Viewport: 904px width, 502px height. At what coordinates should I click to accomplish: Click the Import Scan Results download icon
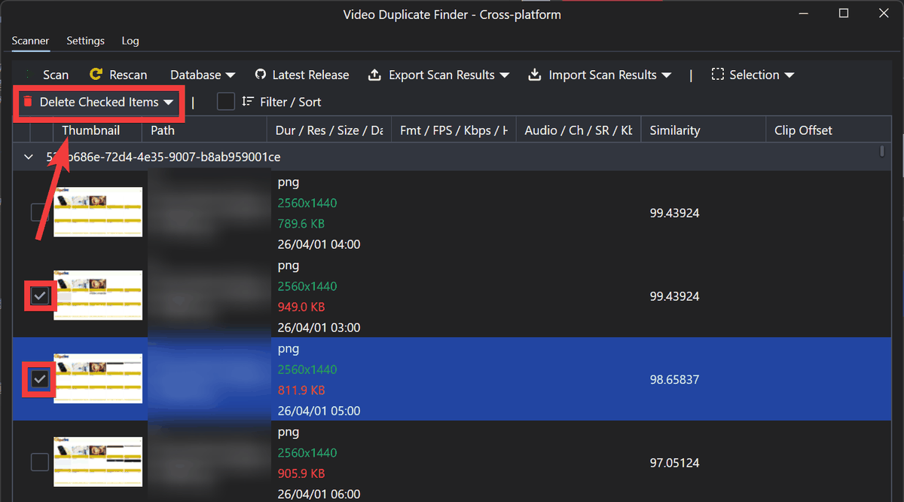535,75
